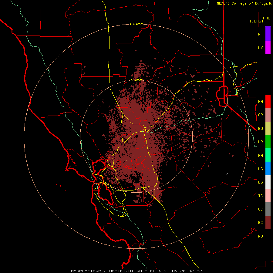
Task: Click the "IC" legend label
Action: (260, 196)
